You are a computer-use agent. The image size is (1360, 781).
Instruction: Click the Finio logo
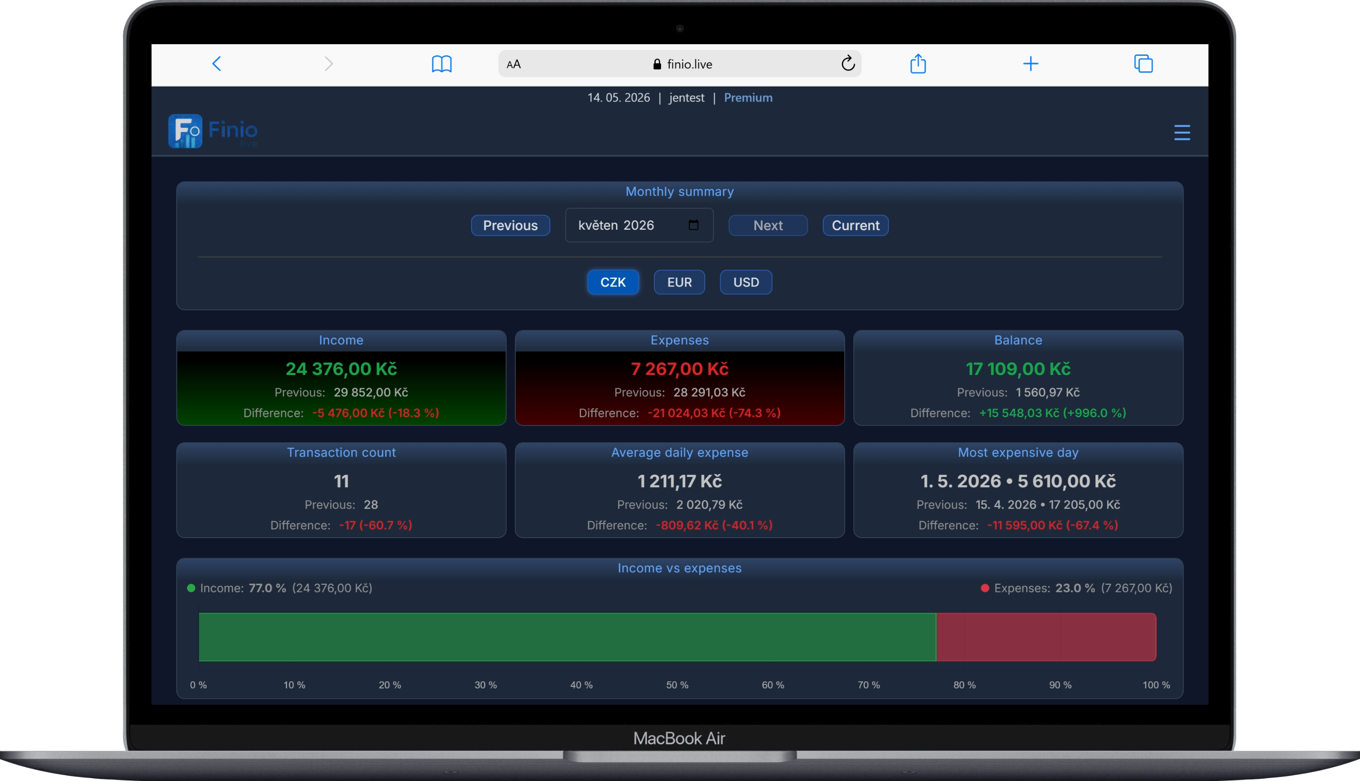[x=213, y=131]
